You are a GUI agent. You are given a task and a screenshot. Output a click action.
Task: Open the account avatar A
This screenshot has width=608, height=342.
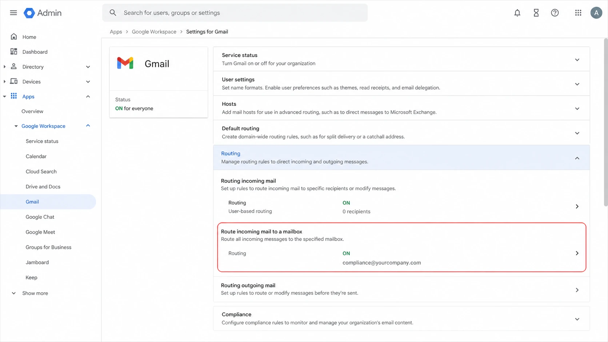[x=596, y=13]
